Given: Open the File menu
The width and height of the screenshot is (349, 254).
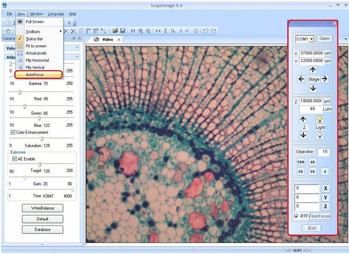Looking at the screenshot, I should coord(9,14).
